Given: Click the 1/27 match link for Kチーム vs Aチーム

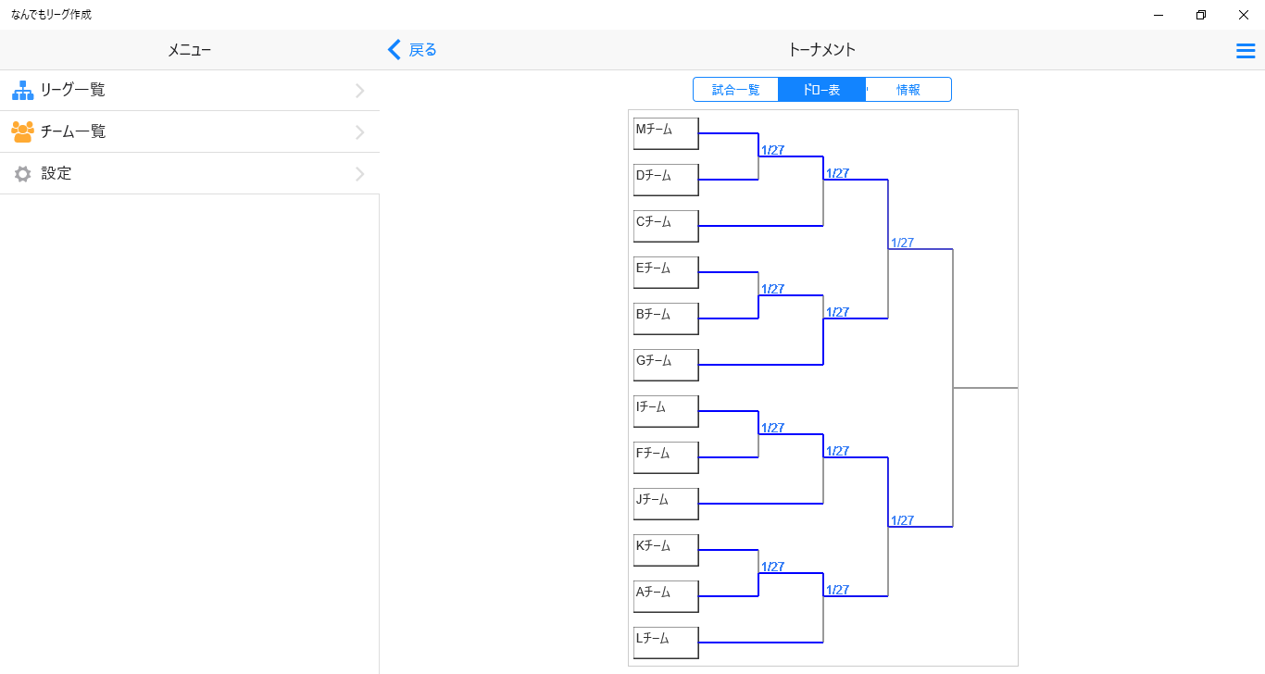Looking at the screenshot, I should (772, 567).
